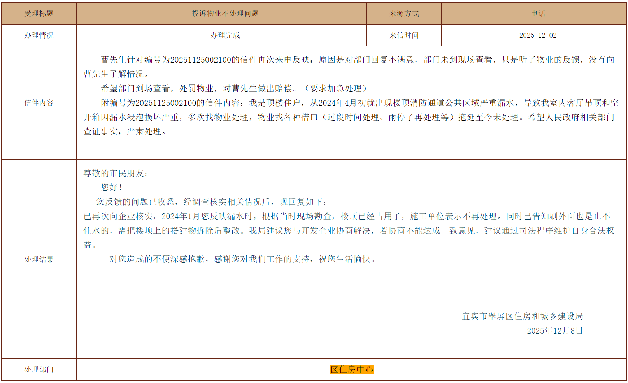Viewport: 628px width, 383px height.
Task: Click the signature 宜宾市翠屏区住房和城乡建设局
Action: 522,316
